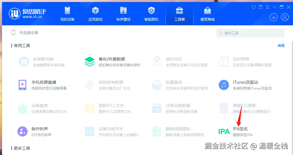Click 安装移动端 title text

click(43, 59)
